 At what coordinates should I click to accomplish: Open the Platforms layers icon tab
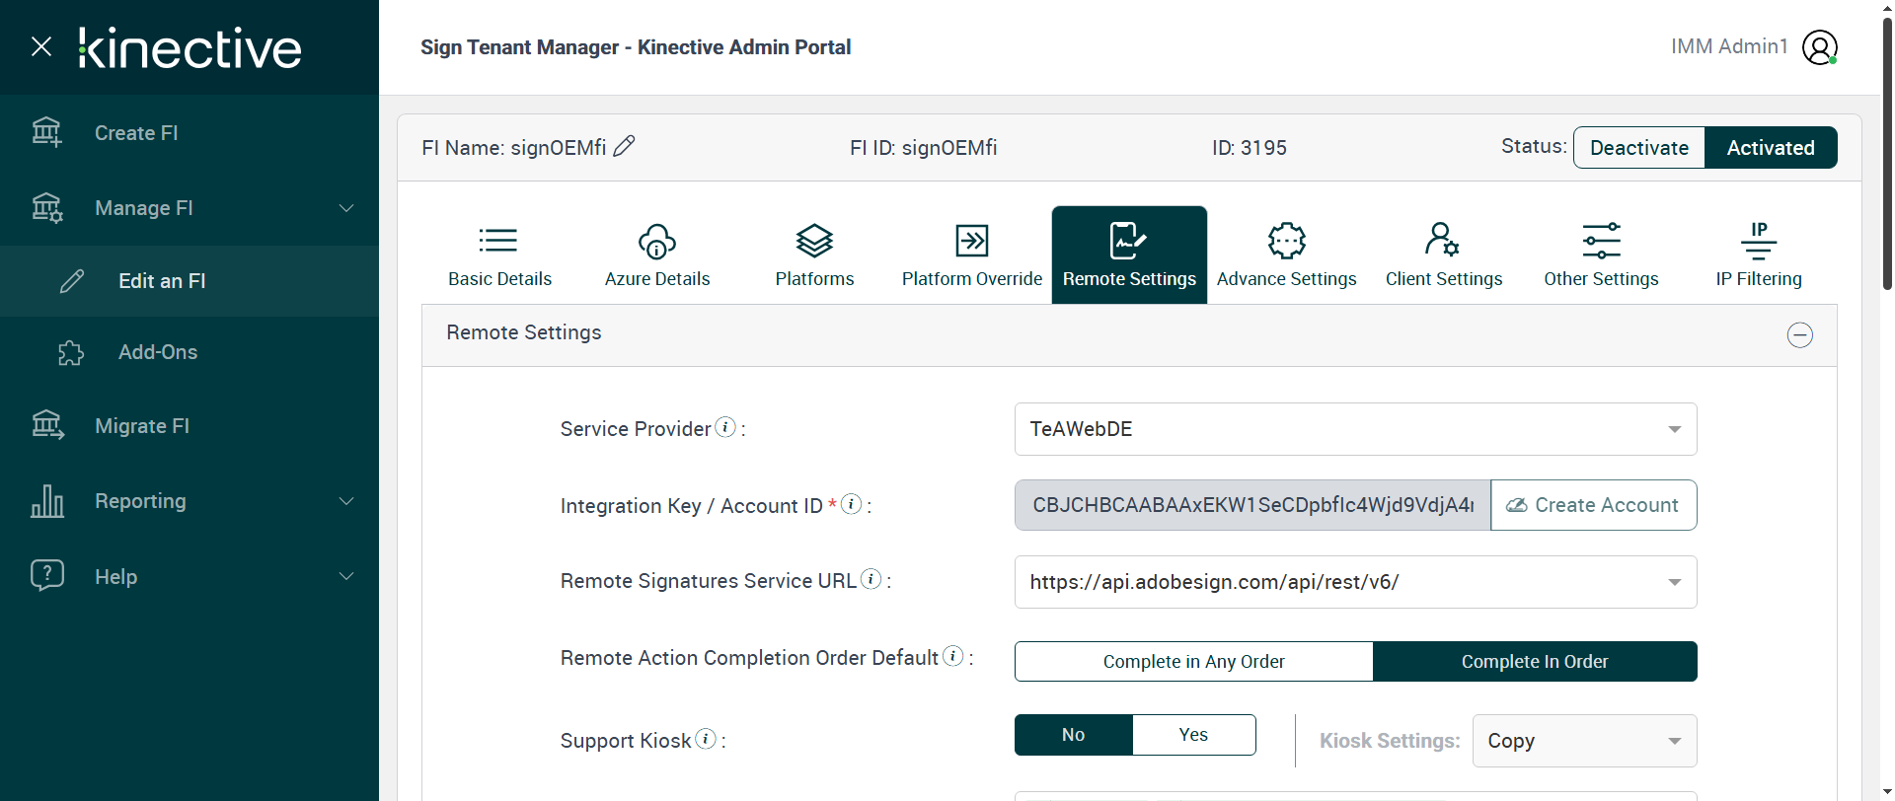(x=814, y=241)
